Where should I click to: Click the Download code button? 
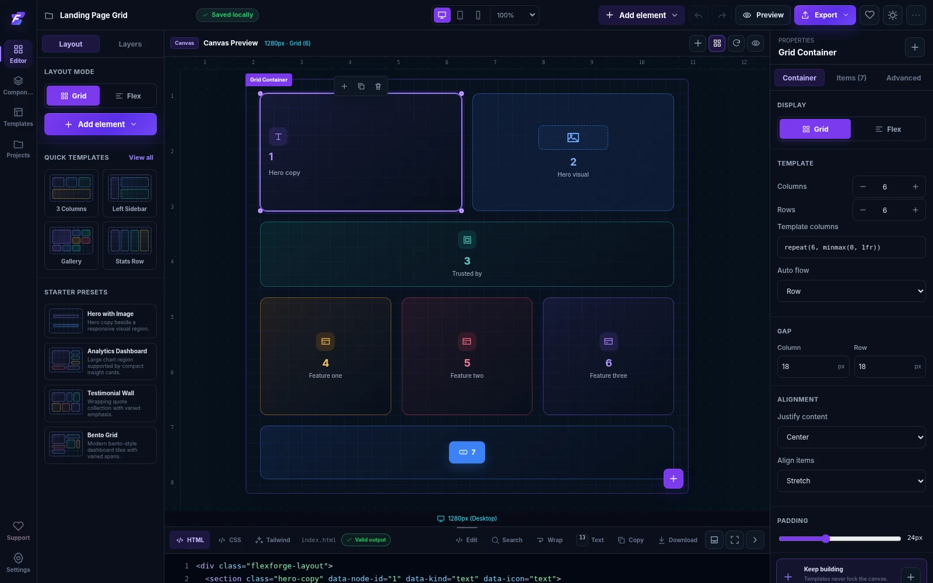(678, 540)
